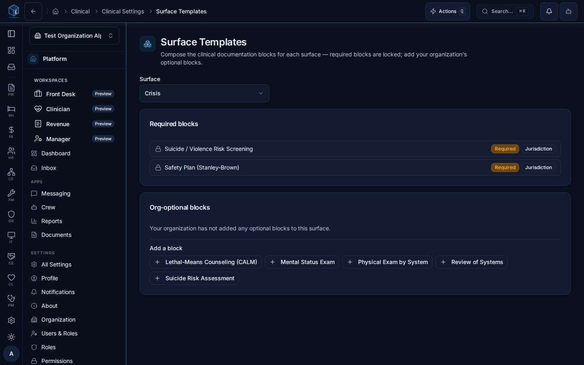Open the FM wrench module icon

click(x=11, y=195)
